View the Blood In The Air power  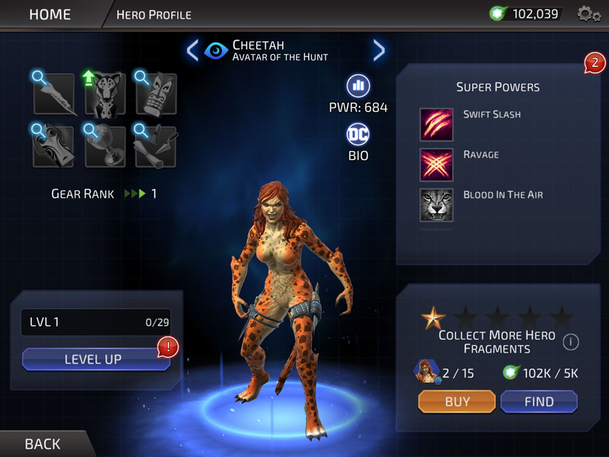click(x=436, y=204)
